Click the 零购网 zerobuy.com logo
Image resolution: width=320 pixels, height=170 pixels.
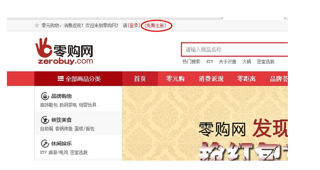(x=64, y=51)
